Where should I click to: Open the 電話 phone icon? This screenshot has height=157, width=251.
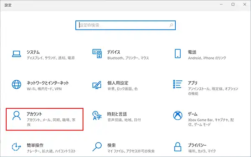pos(178,54)
